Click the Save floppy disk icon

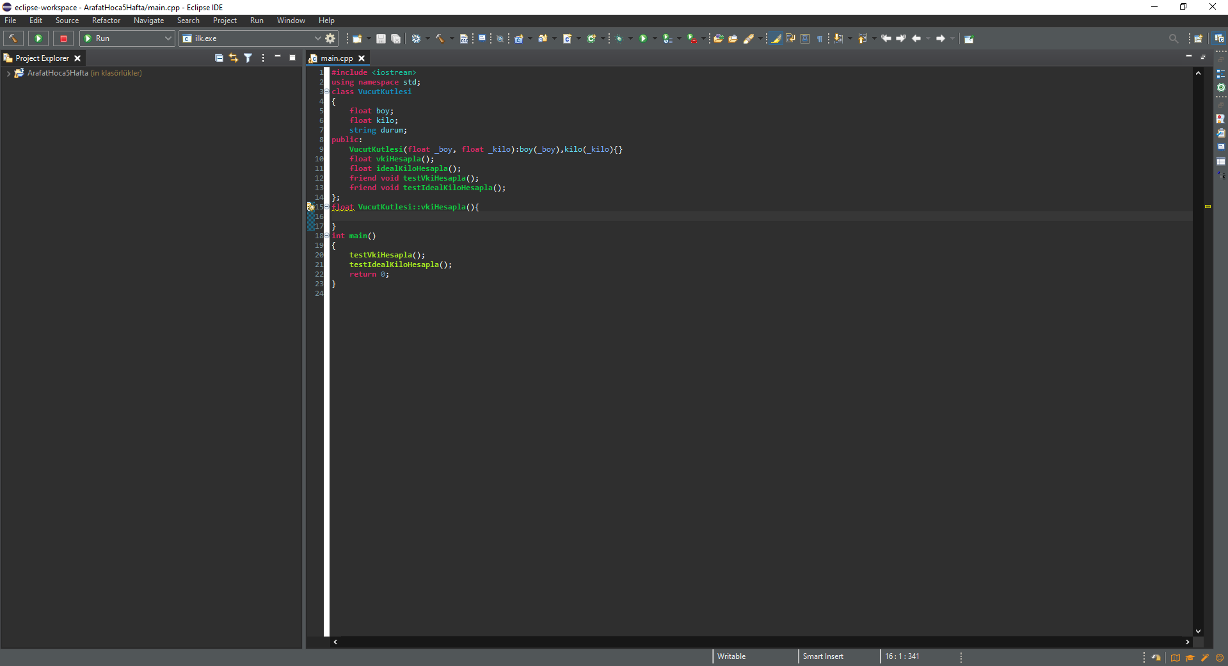pyautogui.click(x=381, y=38)
